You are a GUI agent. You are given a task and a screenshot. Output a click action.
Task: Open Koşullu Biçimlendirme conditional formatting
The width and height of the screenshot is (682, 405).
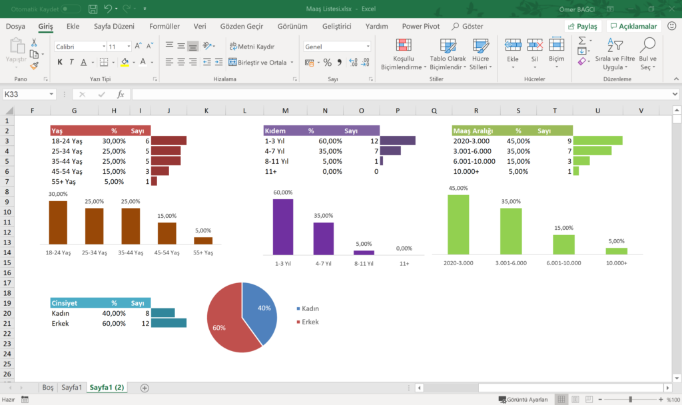[403, 55]
